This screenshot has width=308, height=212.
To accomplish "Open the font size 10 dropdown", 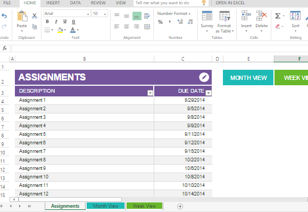I will click(x=105, y=14).
